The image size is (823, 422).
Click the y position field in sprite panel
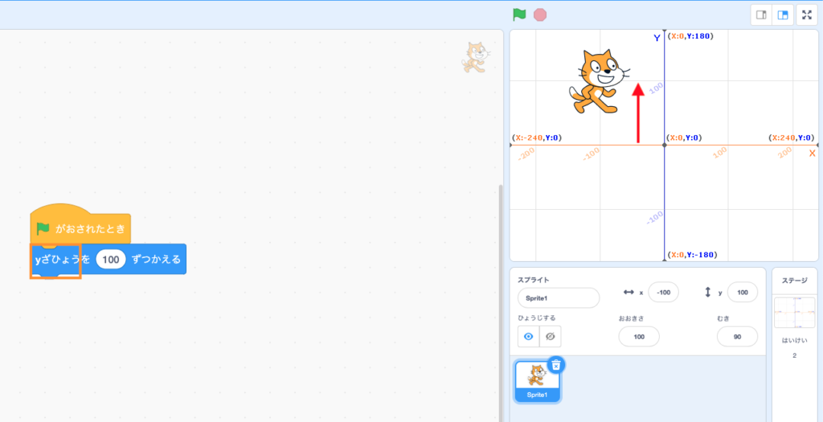coord(742,293)
